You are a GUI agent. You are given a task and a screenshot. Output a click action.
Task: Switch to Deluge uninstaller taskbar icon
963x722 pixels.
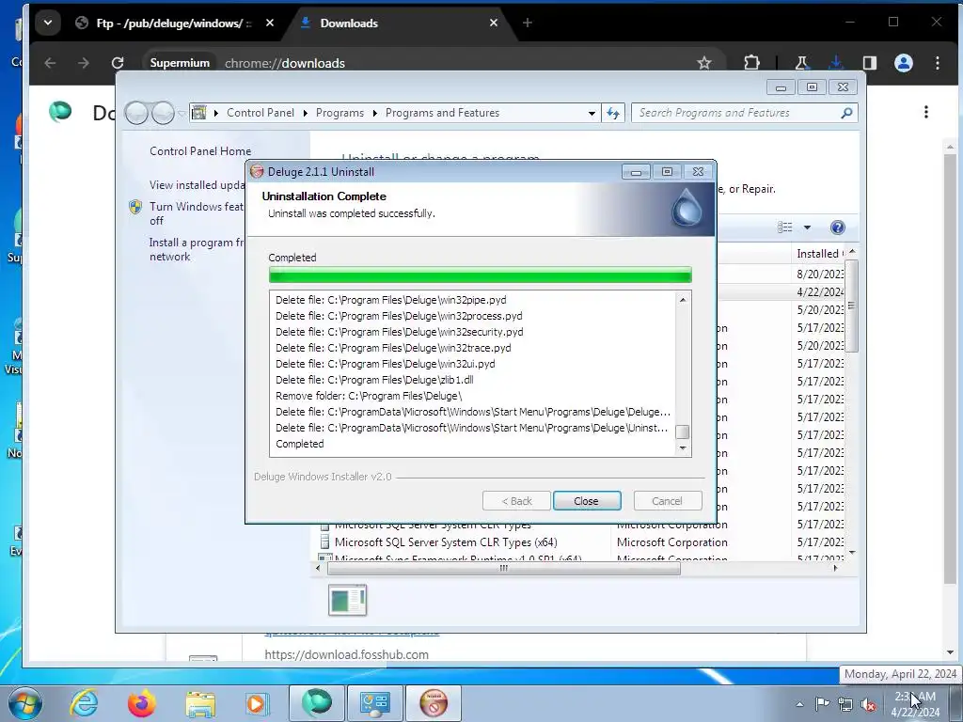coord(434,703)
